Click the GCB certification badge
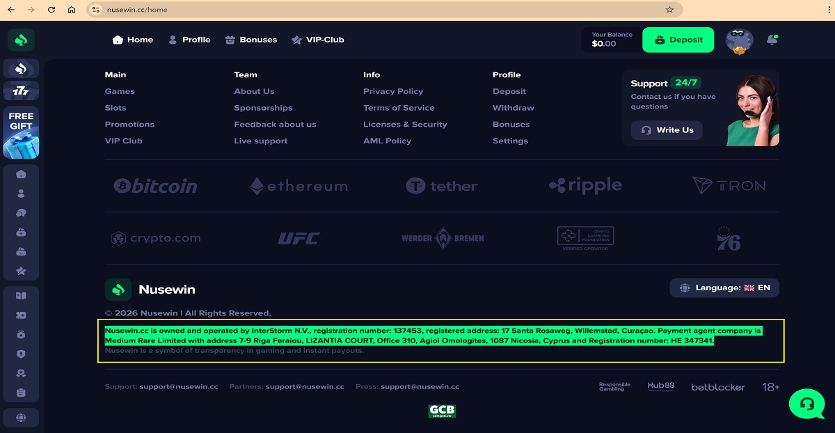This screenshot has height=433, width=835. 442,411
